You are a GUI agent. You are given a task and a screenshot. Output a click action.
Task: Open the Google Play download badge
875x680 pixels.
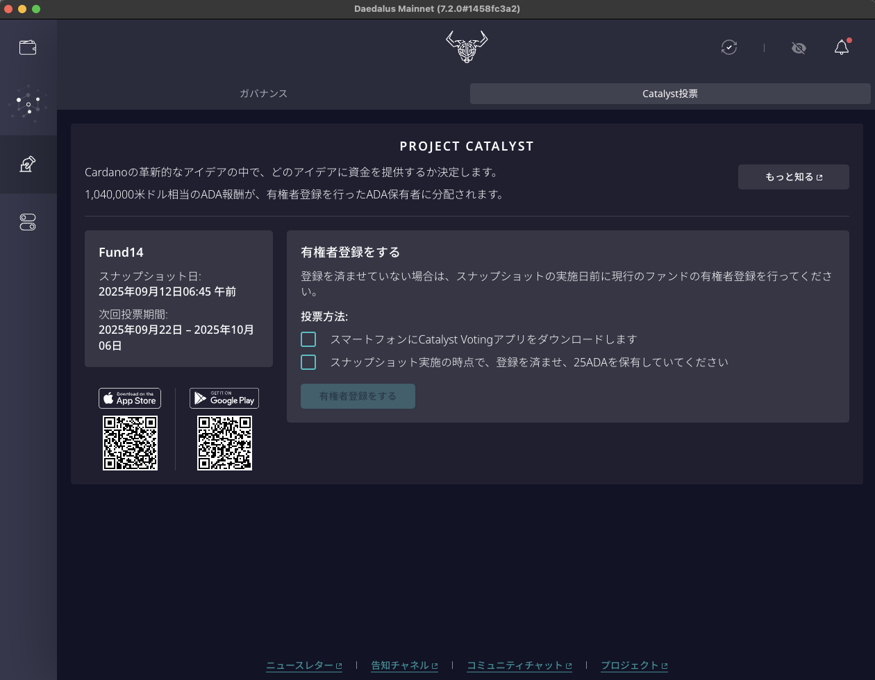[x=224, y=398]
